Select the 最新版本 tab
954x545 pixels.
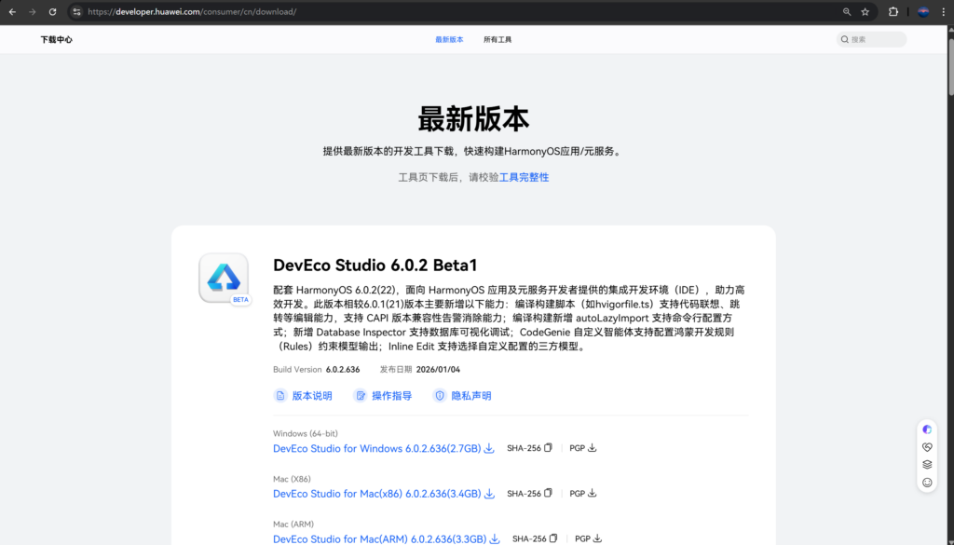(449, 39)
